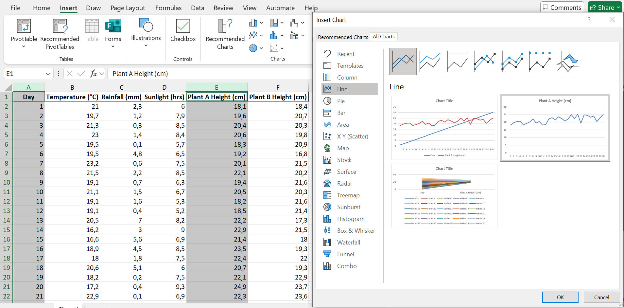Cancel the Insert Chart dialog
624x308 pixels.
(601, 297)
